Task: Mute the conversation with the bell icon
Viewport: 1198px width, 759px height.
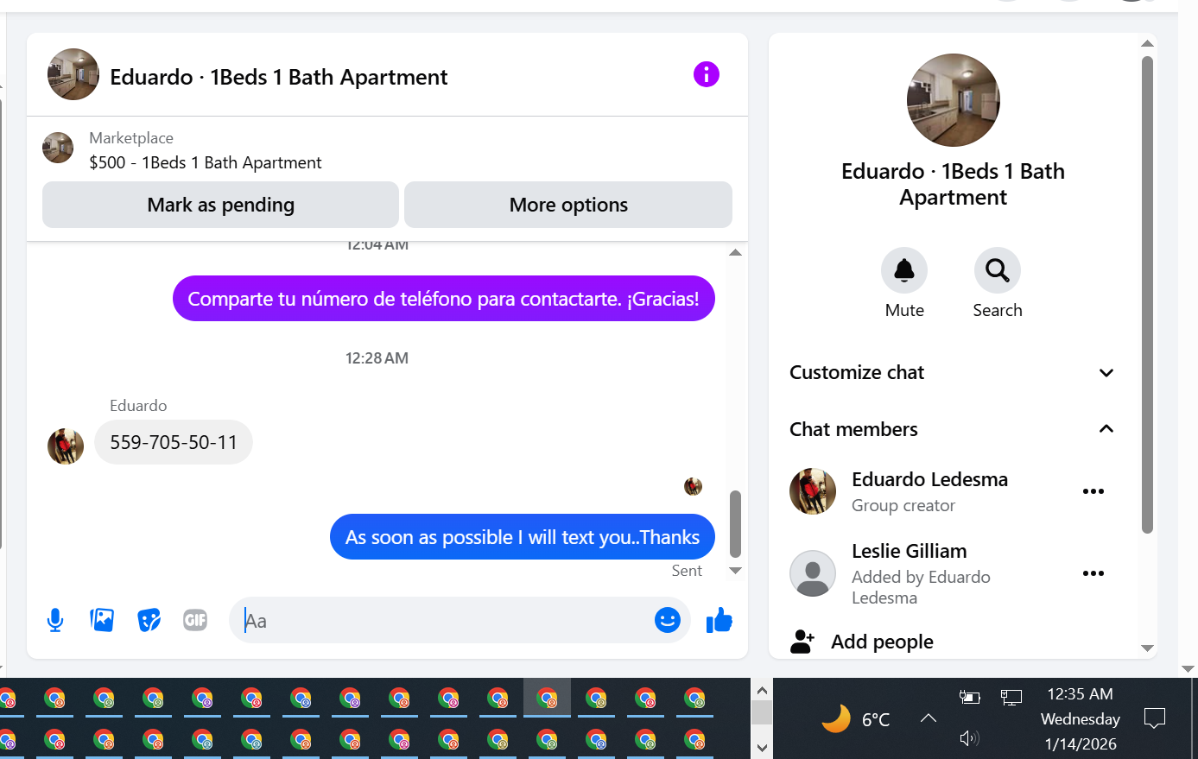Action: [904, 270]
